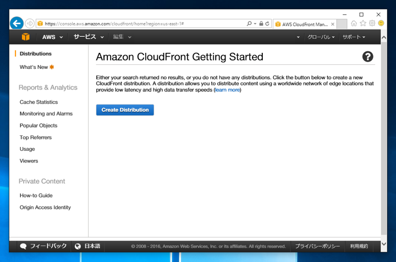396x262 pixels.
Task: Click the vertical scrollbar down arrow
Action: click(384, 244)
